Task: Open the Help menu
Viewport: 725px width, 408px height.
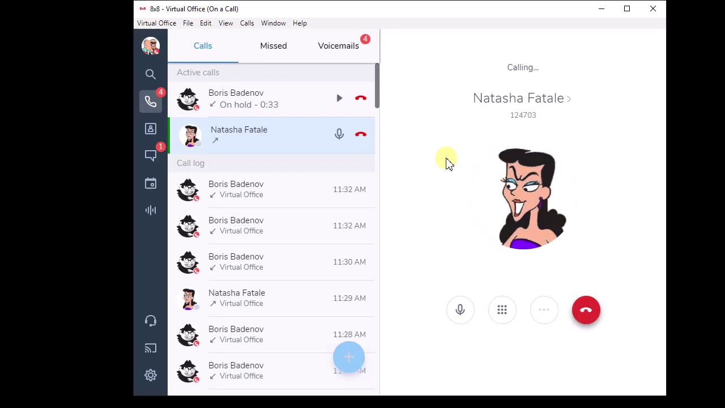Action: point(300,23)
